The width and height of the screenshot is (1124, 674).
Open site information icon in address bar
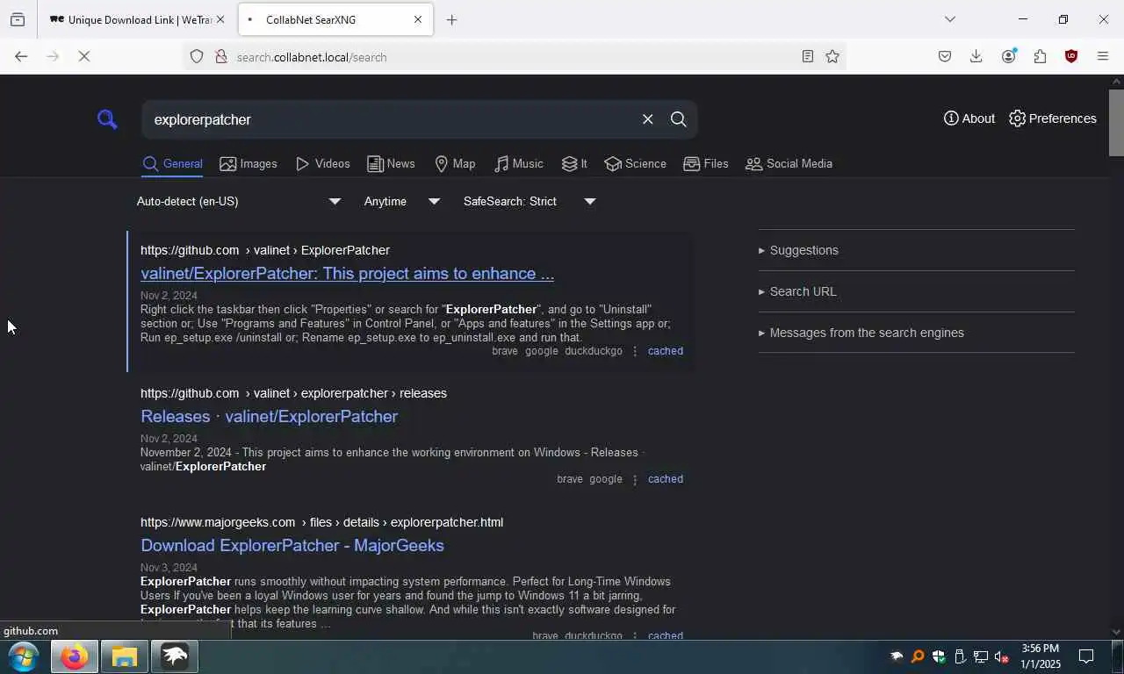pos(221,57)
